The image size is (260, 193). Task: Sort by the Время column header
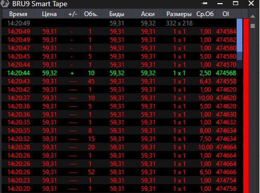[18, 14]
